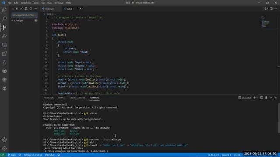Click 'int main()' on line 6

click(x=59, y=35)
